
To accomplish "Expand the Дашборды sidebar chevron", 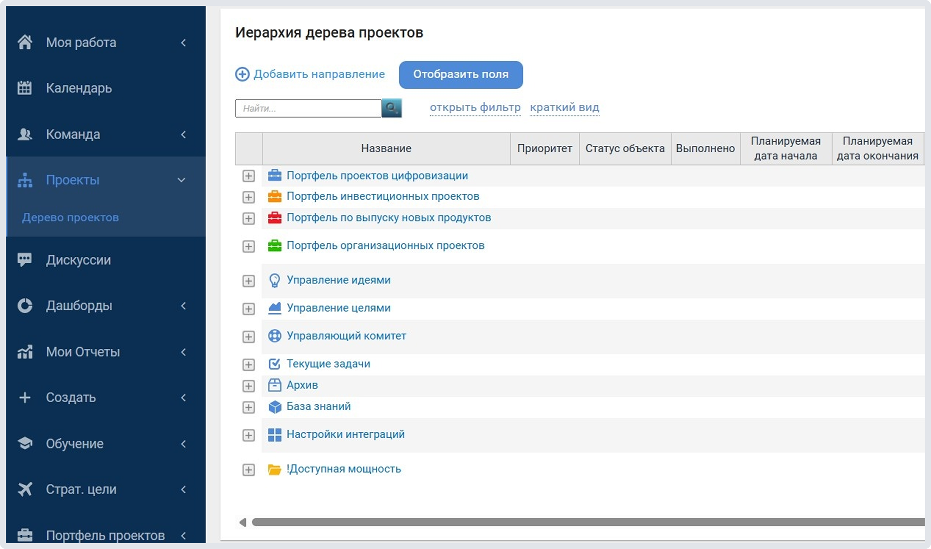I will tap(183, 306).
